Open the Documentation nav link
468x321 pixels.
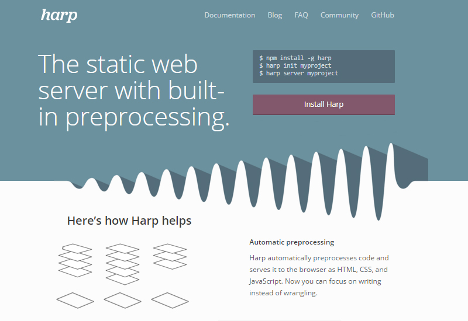[229, 15]
